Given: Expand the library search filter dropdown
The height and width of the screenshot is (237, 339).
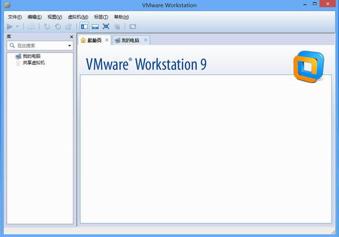Looking at the screenshot, I should coord(69,45).
